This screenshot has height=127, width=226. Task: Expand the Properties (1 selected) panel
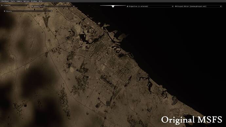[x=127, y=6]
